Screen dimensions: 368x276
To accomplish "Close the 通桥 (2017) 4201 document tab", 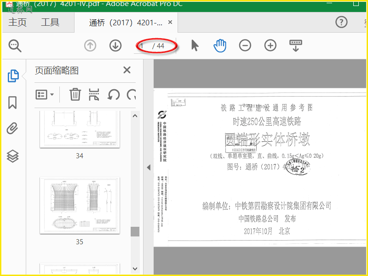I will point(170,22).
